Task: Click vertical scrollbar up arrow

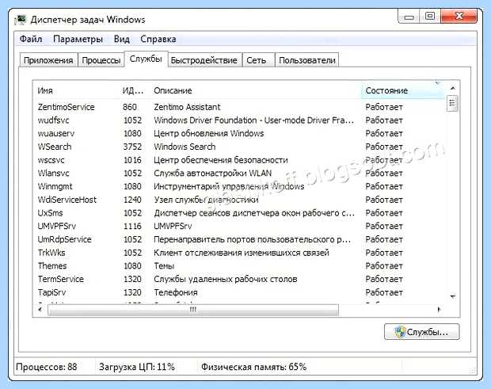Action: [453, 88]
